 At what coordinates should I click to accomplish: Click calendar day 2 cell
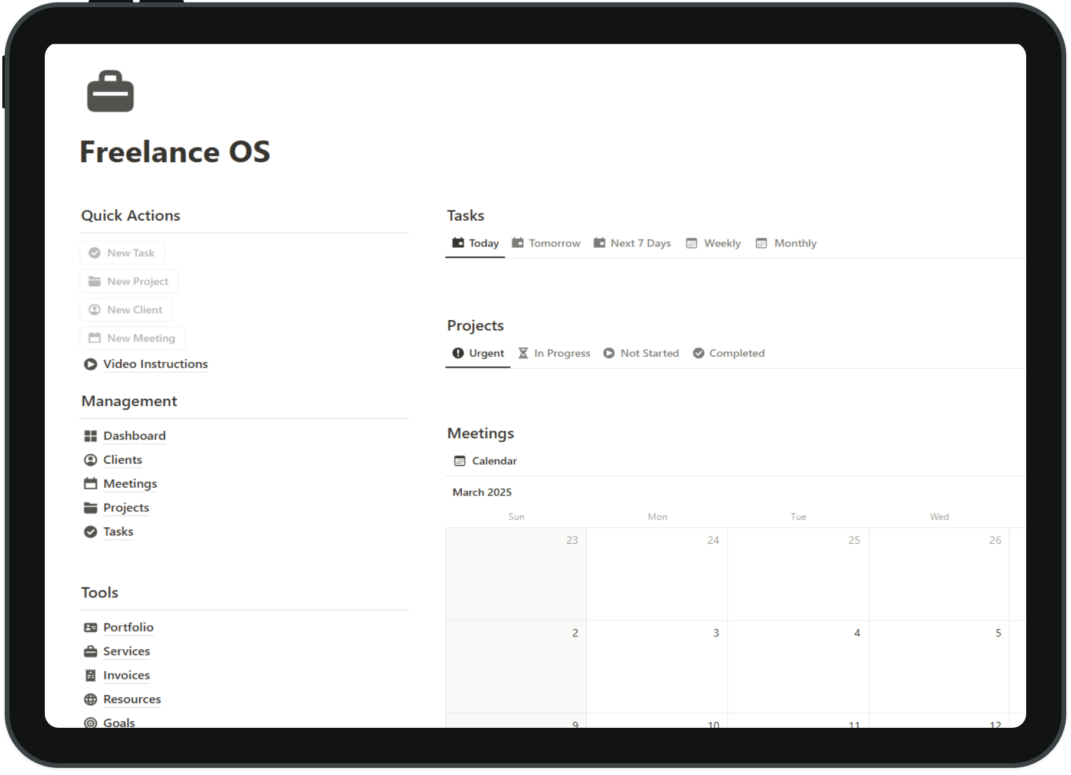[516, 667]
